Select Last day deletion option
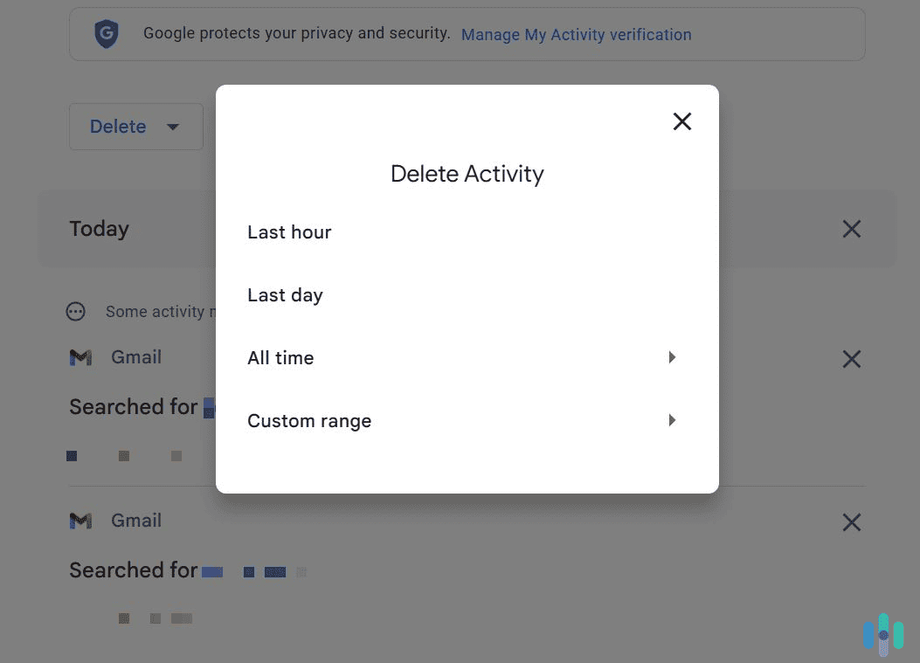Viewport: 920px width, 663px height. [x=285, y=295]
